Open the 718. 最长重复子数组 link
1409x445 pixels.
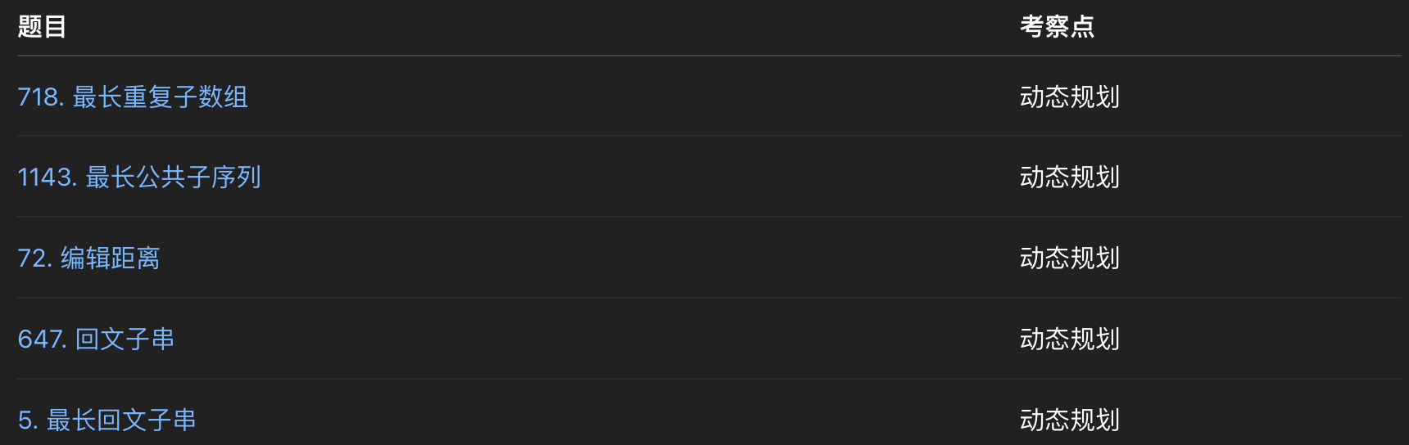(133, 97)
